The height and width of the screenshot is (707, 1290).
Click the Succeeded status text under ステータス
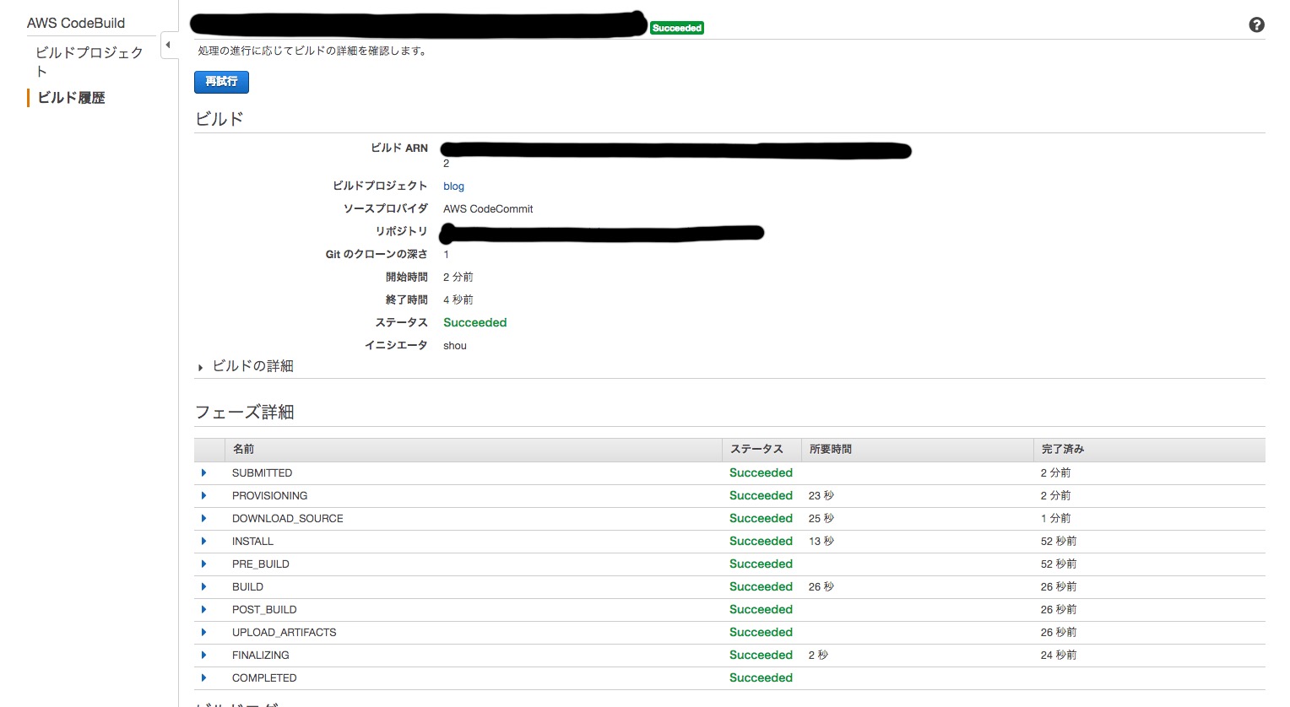(474, 322)
